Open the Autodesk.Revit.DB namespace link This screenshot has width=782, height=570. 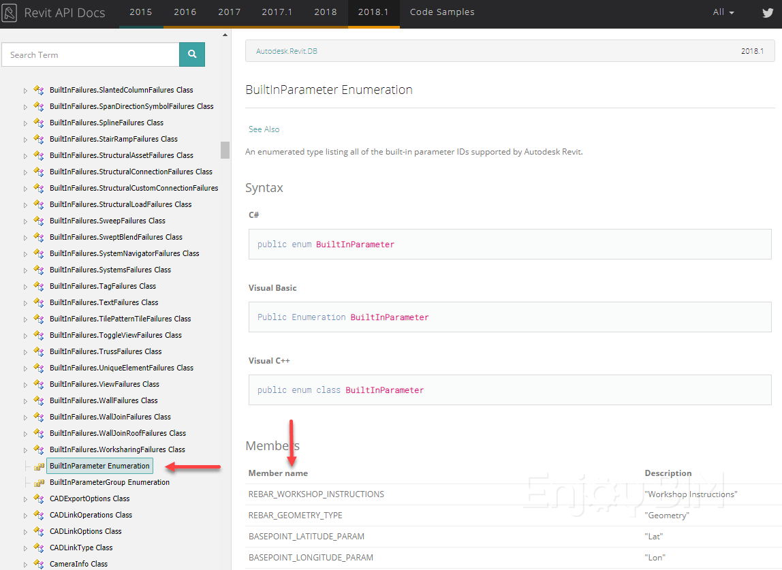(287, 51)
